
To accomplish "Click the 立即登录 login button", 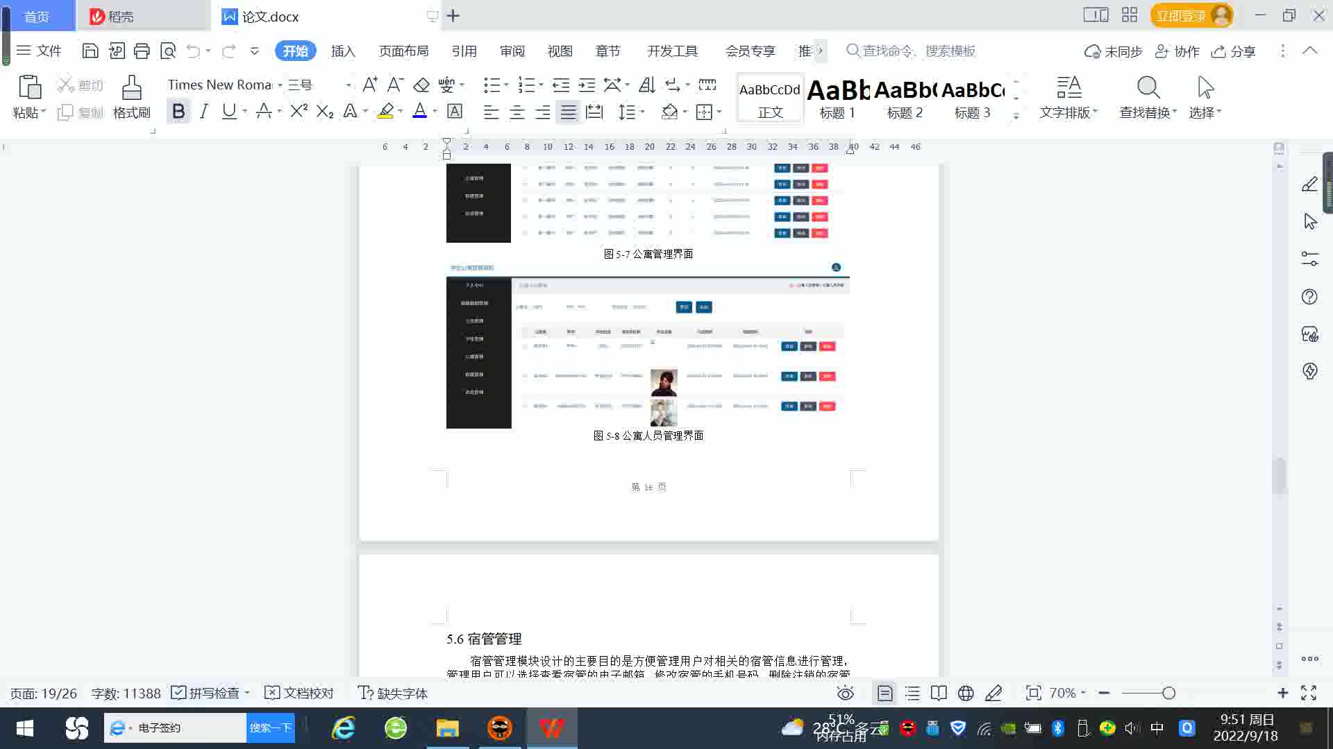I will [x=1181, y=15].
